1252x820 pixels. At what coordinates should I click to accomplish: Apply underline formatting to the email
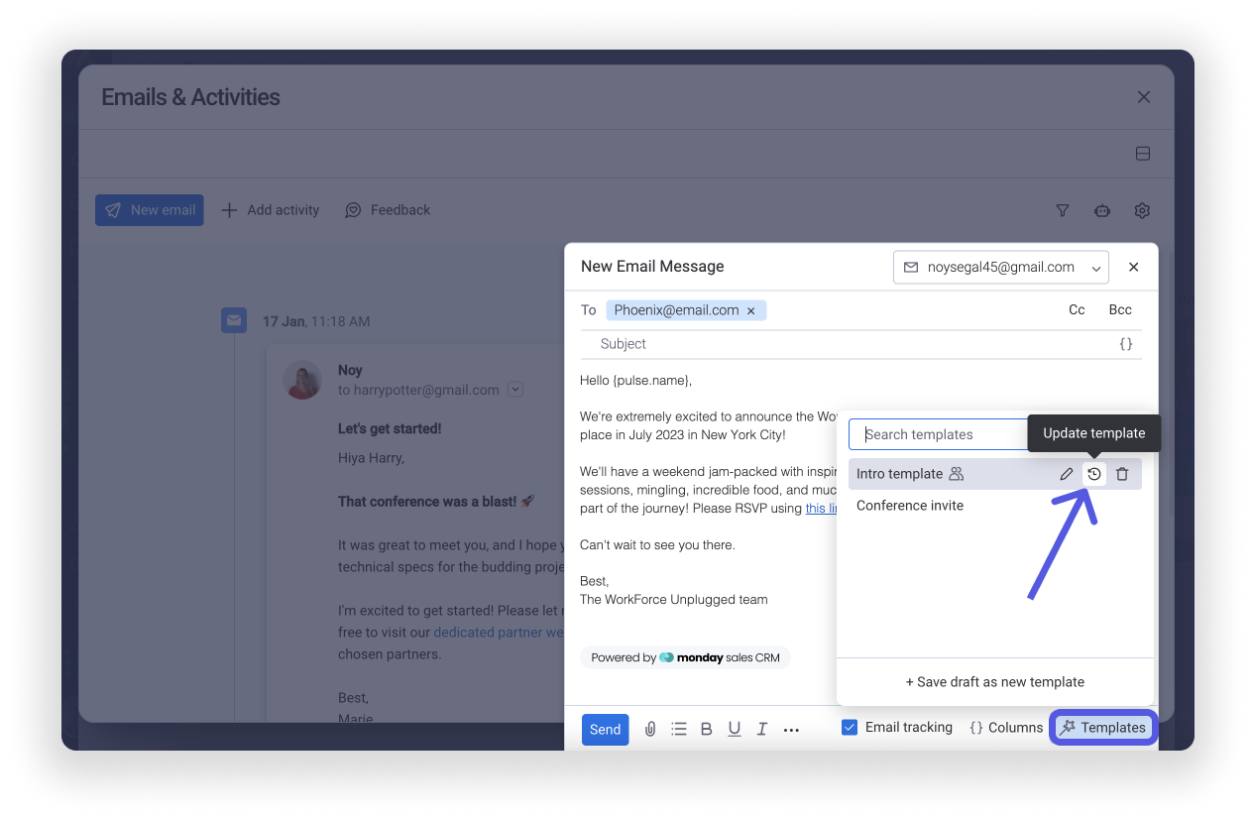pyautogui.click(x=734, y=728)
